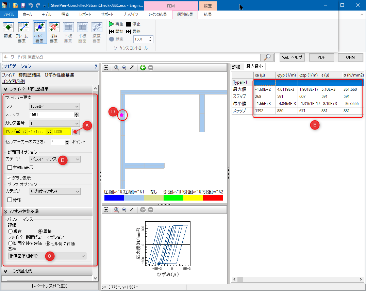Screen dimensions: 366x291
Task: Select the 現在 radio button
Action: point(10,231)
